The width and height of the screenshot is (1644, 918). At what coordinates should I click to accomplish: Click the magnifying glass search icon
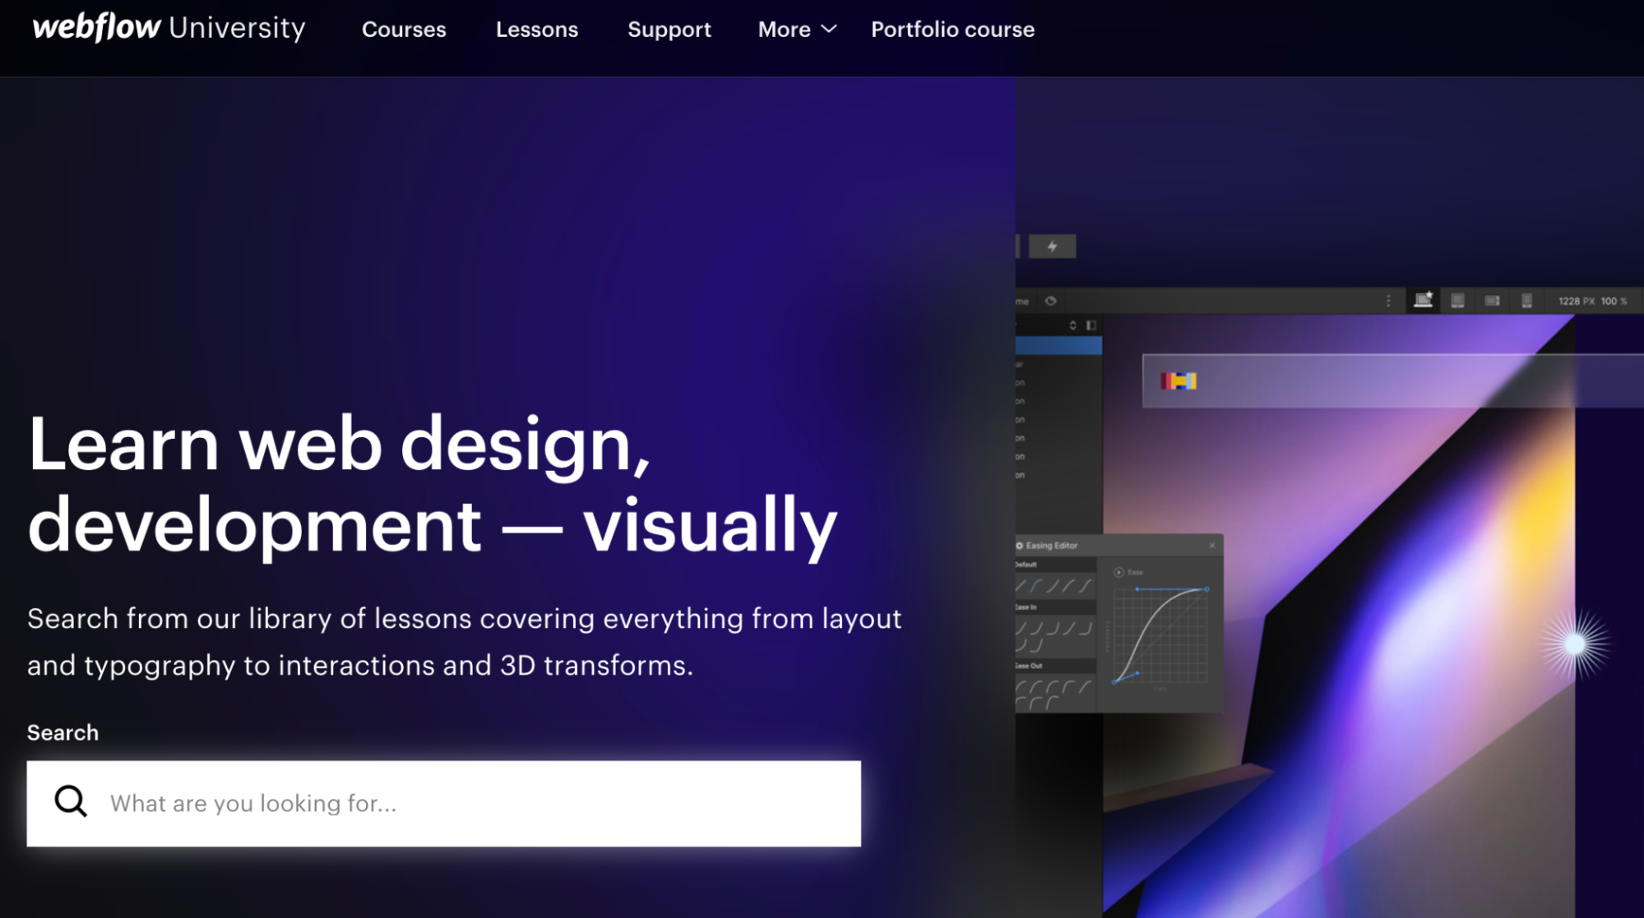(71, 800)
